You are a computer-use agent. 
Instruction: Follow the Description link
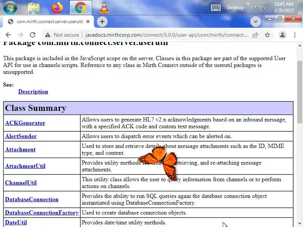pyautogui.click(x=33, y=92)
